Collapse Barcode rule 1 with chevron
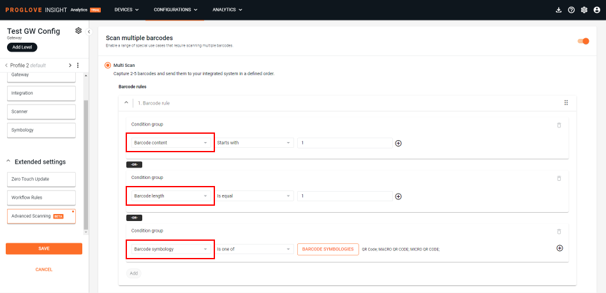Viewport: 606px width, 293px height. [x=126, y=103]
